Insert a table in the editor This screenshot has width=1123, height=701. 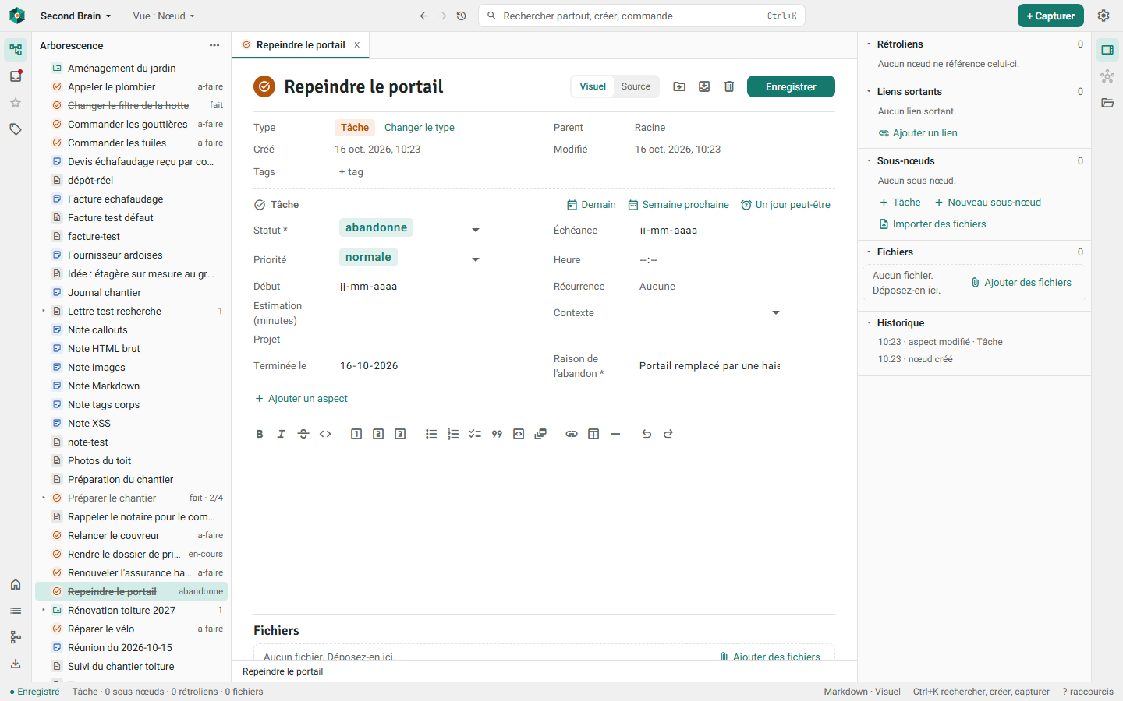(x=593, y=434)
